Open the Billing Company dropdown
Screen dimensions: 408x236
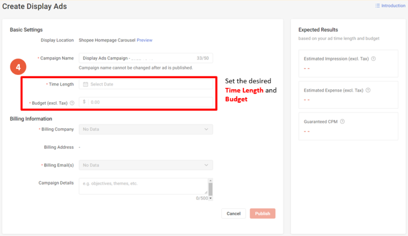(146, 129)
